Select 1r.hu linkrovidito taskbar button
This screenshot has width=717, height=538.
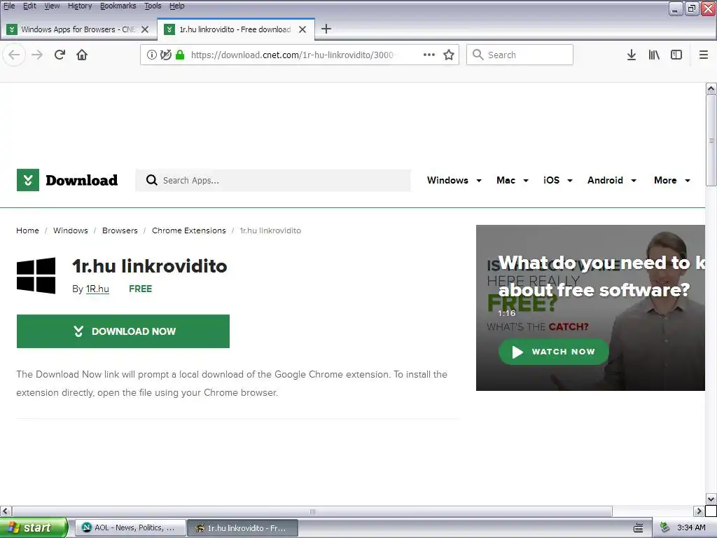point(243,528)
